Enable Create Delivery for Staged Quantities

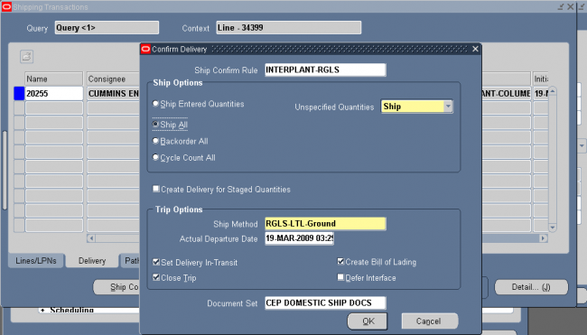pos(156,189)
